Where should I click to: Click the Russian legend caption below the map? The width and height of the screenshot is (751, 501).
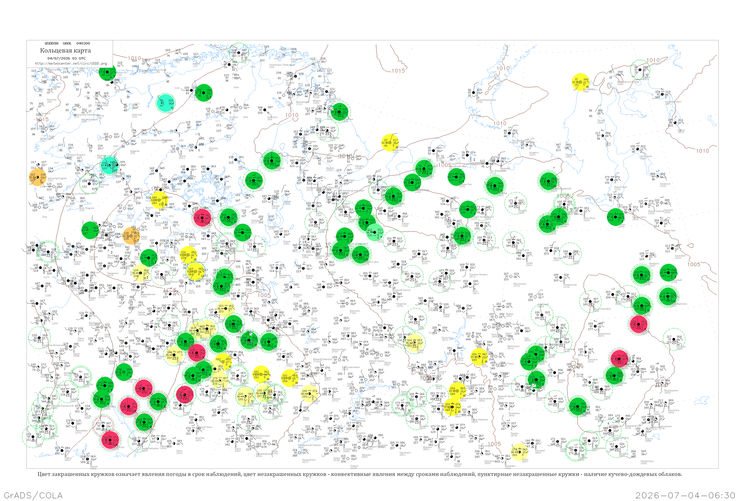click(359, 474)
